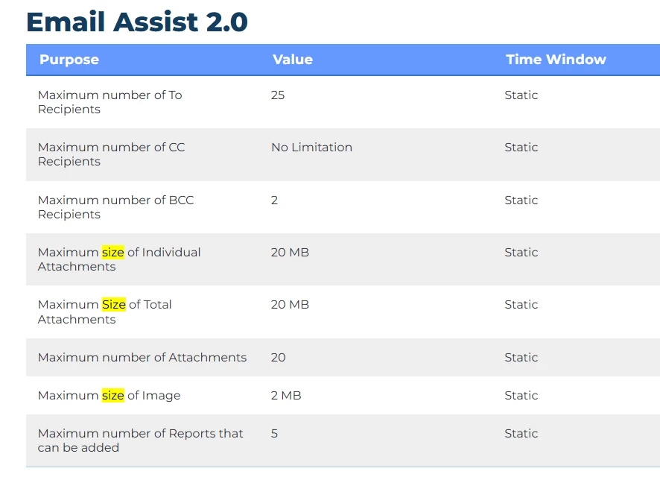Image resolution: width=660 pixels, height=477 pixels.
Task: Select 20 MB value for Total Attachments
Action: coord(290,304)
